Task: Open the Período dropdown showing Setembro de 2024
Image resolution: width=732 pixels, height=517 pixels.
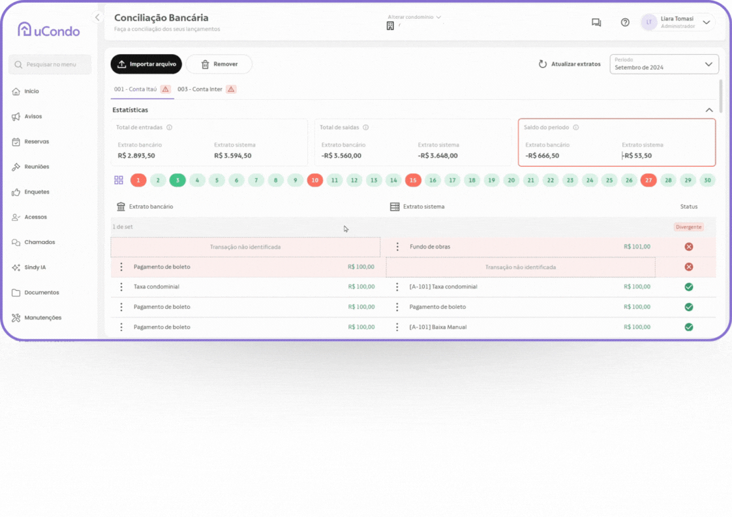Action: pyautogui.click(x=663, y=64)
